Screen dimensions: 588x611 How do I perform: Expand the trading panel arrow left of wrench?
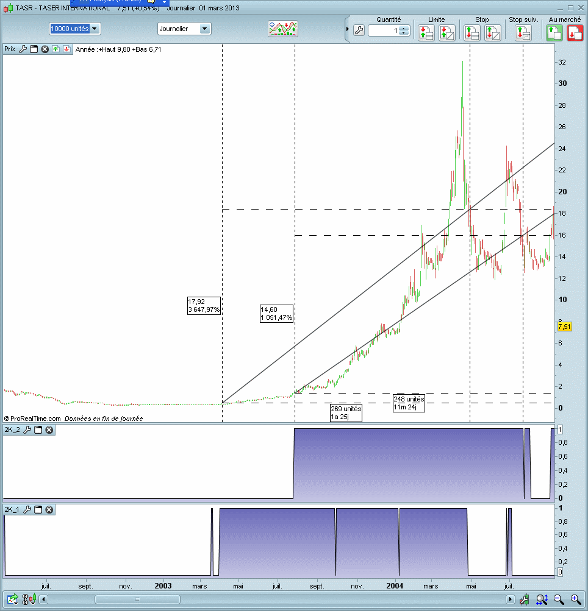(348, 29)
